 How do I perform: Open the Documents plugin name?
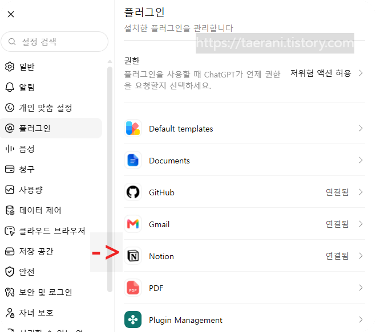tap(169, 161)
